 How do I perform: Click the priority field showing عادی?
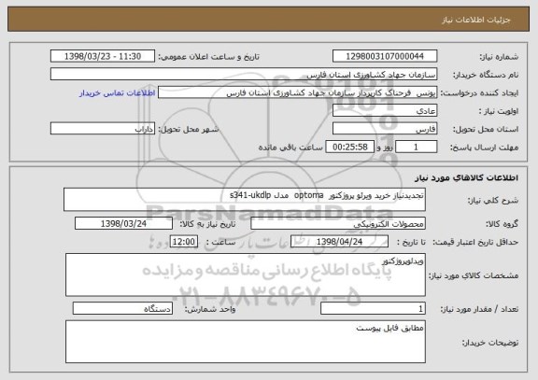click(x=385, y=111)
